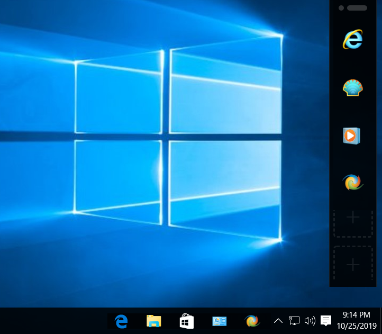Add a shortcut in the first empty slot
The image size is (382, 334).
pyautogui.click(x=353, y=223)
